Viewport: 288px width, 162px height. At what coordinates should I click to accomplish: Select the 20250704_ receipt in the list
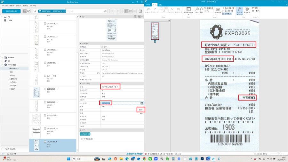coord(53,27)
